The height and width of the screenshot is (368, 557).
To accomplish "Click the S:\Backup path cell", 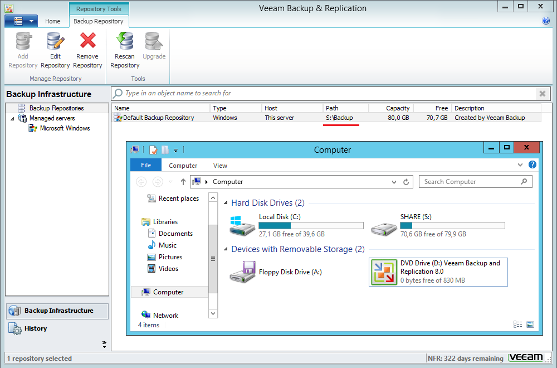I will point(339,118).
